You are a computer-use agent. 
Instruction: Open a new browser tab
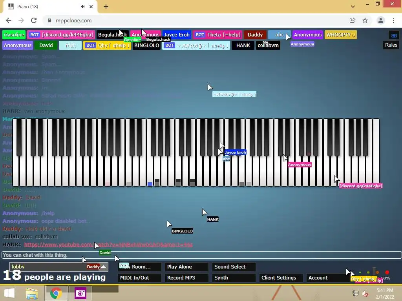click(x=106, y=7)
